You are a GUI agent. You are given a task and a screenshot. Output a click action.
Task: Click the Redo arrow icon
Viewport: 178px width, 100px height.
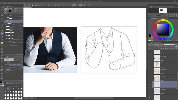pos(45,5)
